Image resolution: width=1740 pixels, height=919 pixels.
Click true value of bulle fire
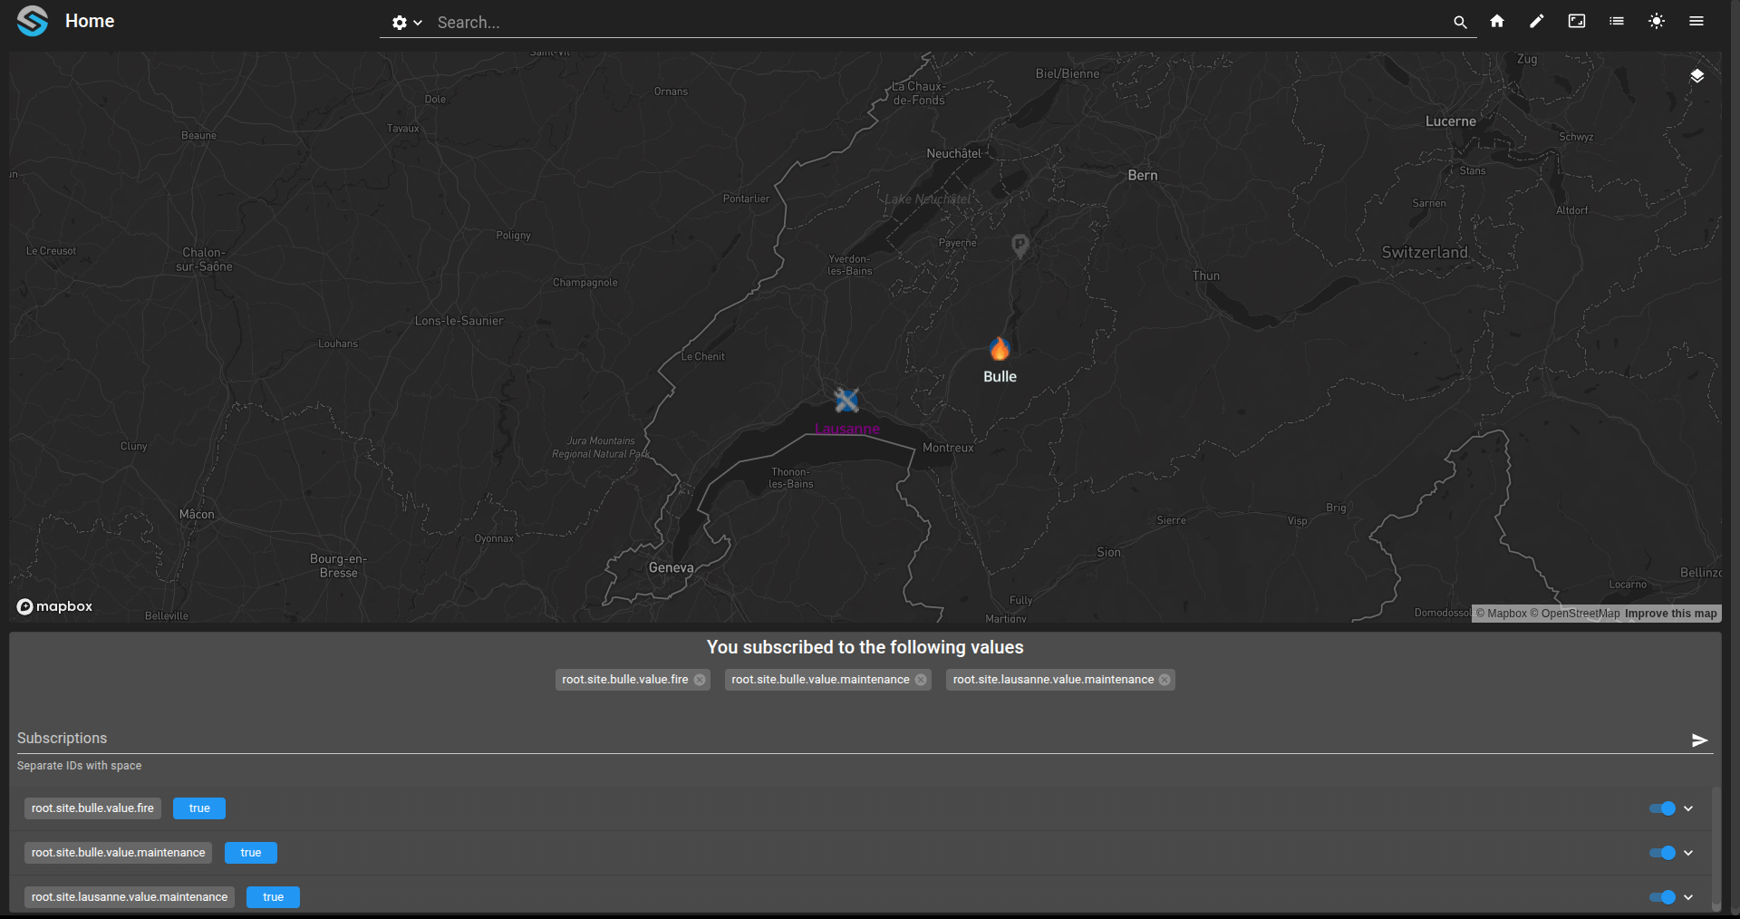click(x=199, y=808)
